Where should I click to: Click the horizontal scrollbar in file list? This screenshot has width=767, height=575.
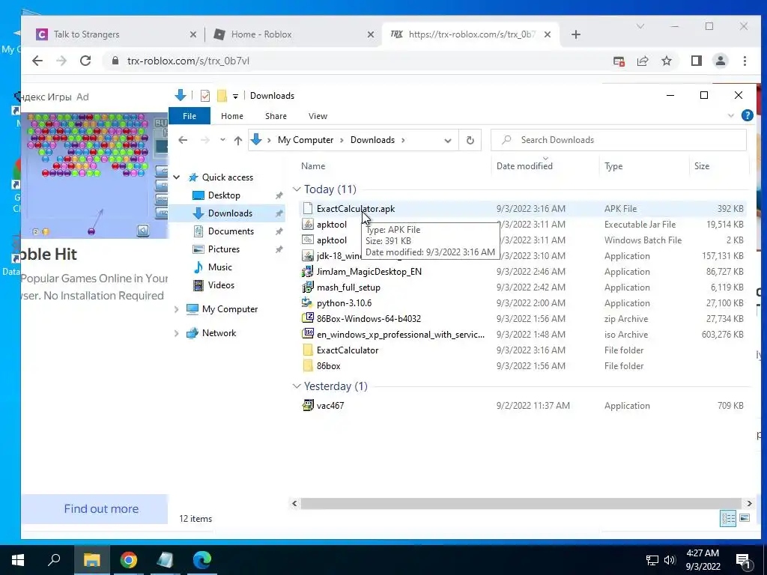click(x=521, y=503)
